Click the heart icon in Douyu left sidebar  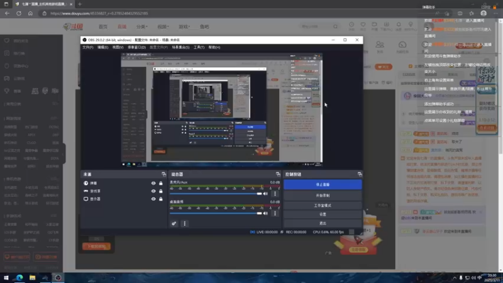(x=7, y=41)
